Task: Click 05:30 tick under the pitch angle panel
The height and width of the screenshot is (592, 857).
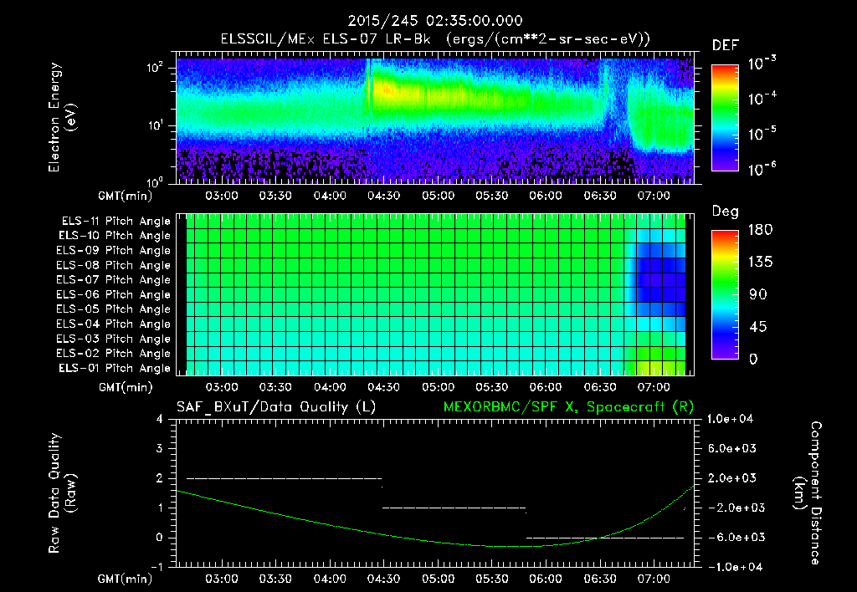Action: click(x=491, y=387)
